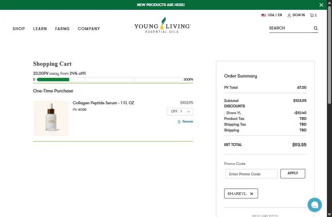Select the EST TOTAL $93.55 value
Viewport: 332px width, 217px height.
point(299,145)
